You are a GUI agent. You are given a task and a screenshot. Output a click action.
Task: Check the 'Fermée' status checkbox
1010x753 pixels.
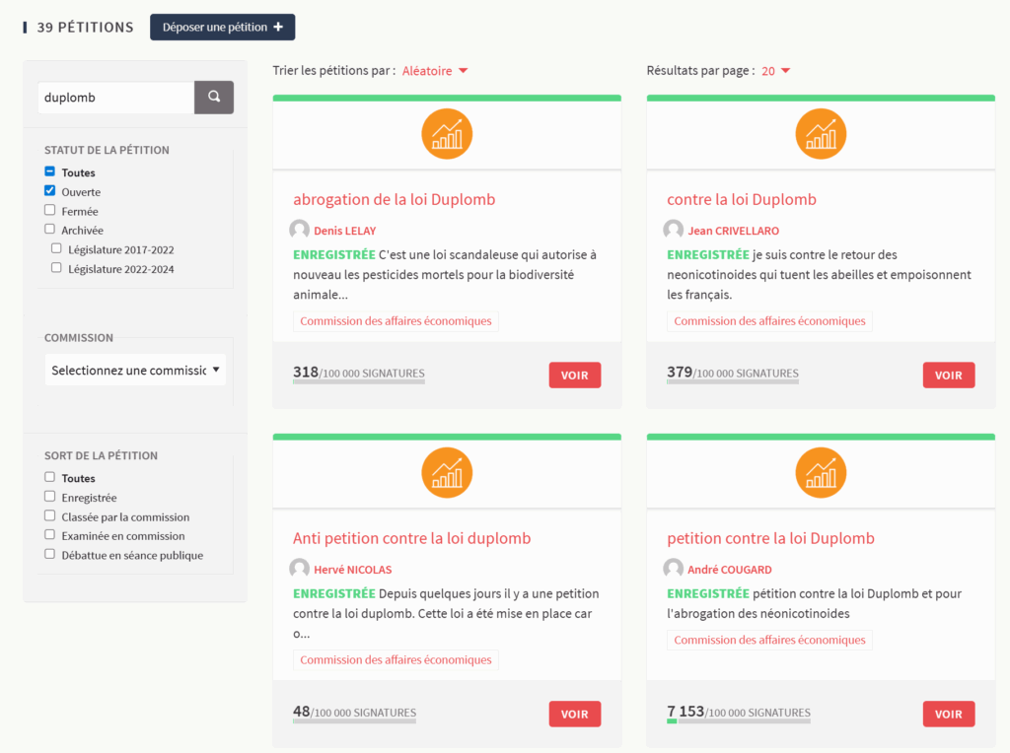tap(50, 210)
